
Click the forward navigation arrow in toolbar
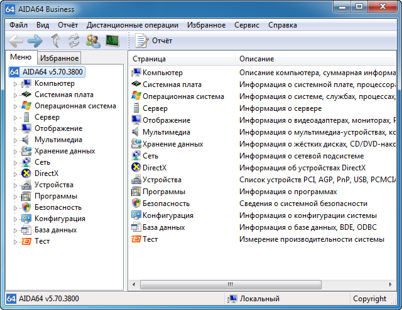pyautogui.click(x=35, y=41)
